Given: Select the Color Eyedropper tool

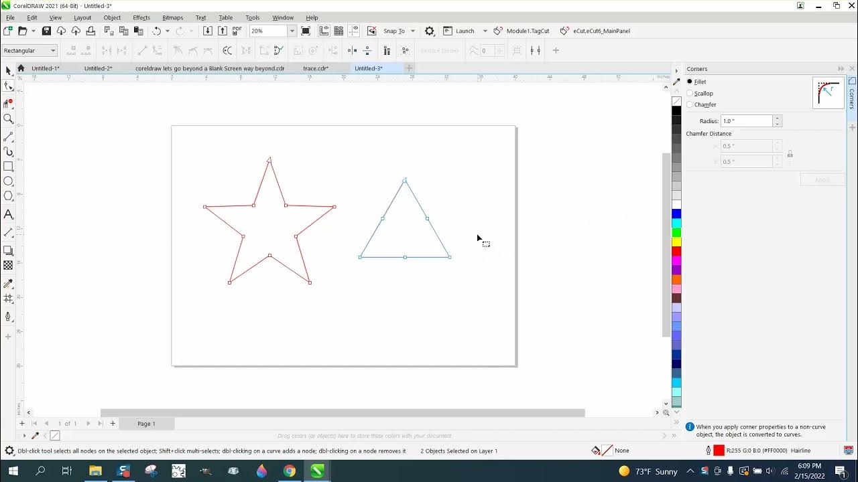Looking at the screenshot, I should [x=8, y=284].
